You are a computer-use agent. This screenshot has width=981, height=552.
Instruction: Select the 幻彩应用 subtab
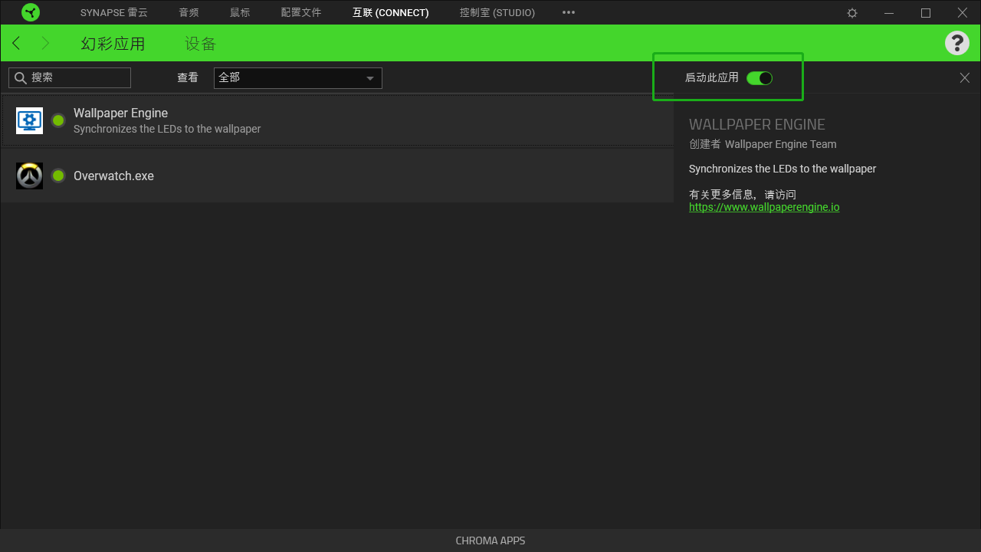[113, 44]
